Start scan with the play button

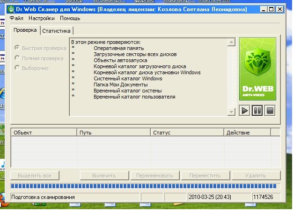click(x=244, y=111)
